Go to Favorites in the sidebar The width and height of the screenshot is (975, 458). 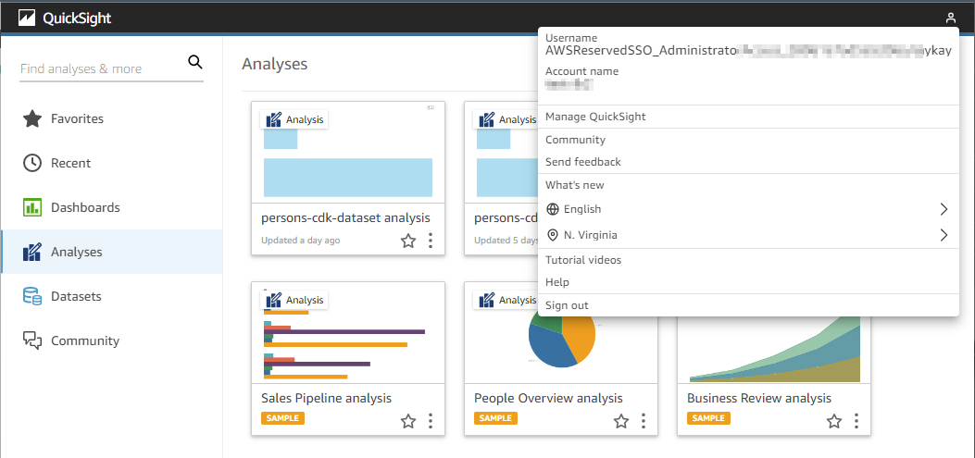[x=112, y=118]
